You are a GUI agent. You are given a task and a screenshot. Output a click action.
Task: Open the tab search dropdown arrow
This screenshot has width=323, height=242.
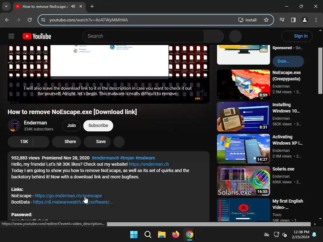click(6, 6)
